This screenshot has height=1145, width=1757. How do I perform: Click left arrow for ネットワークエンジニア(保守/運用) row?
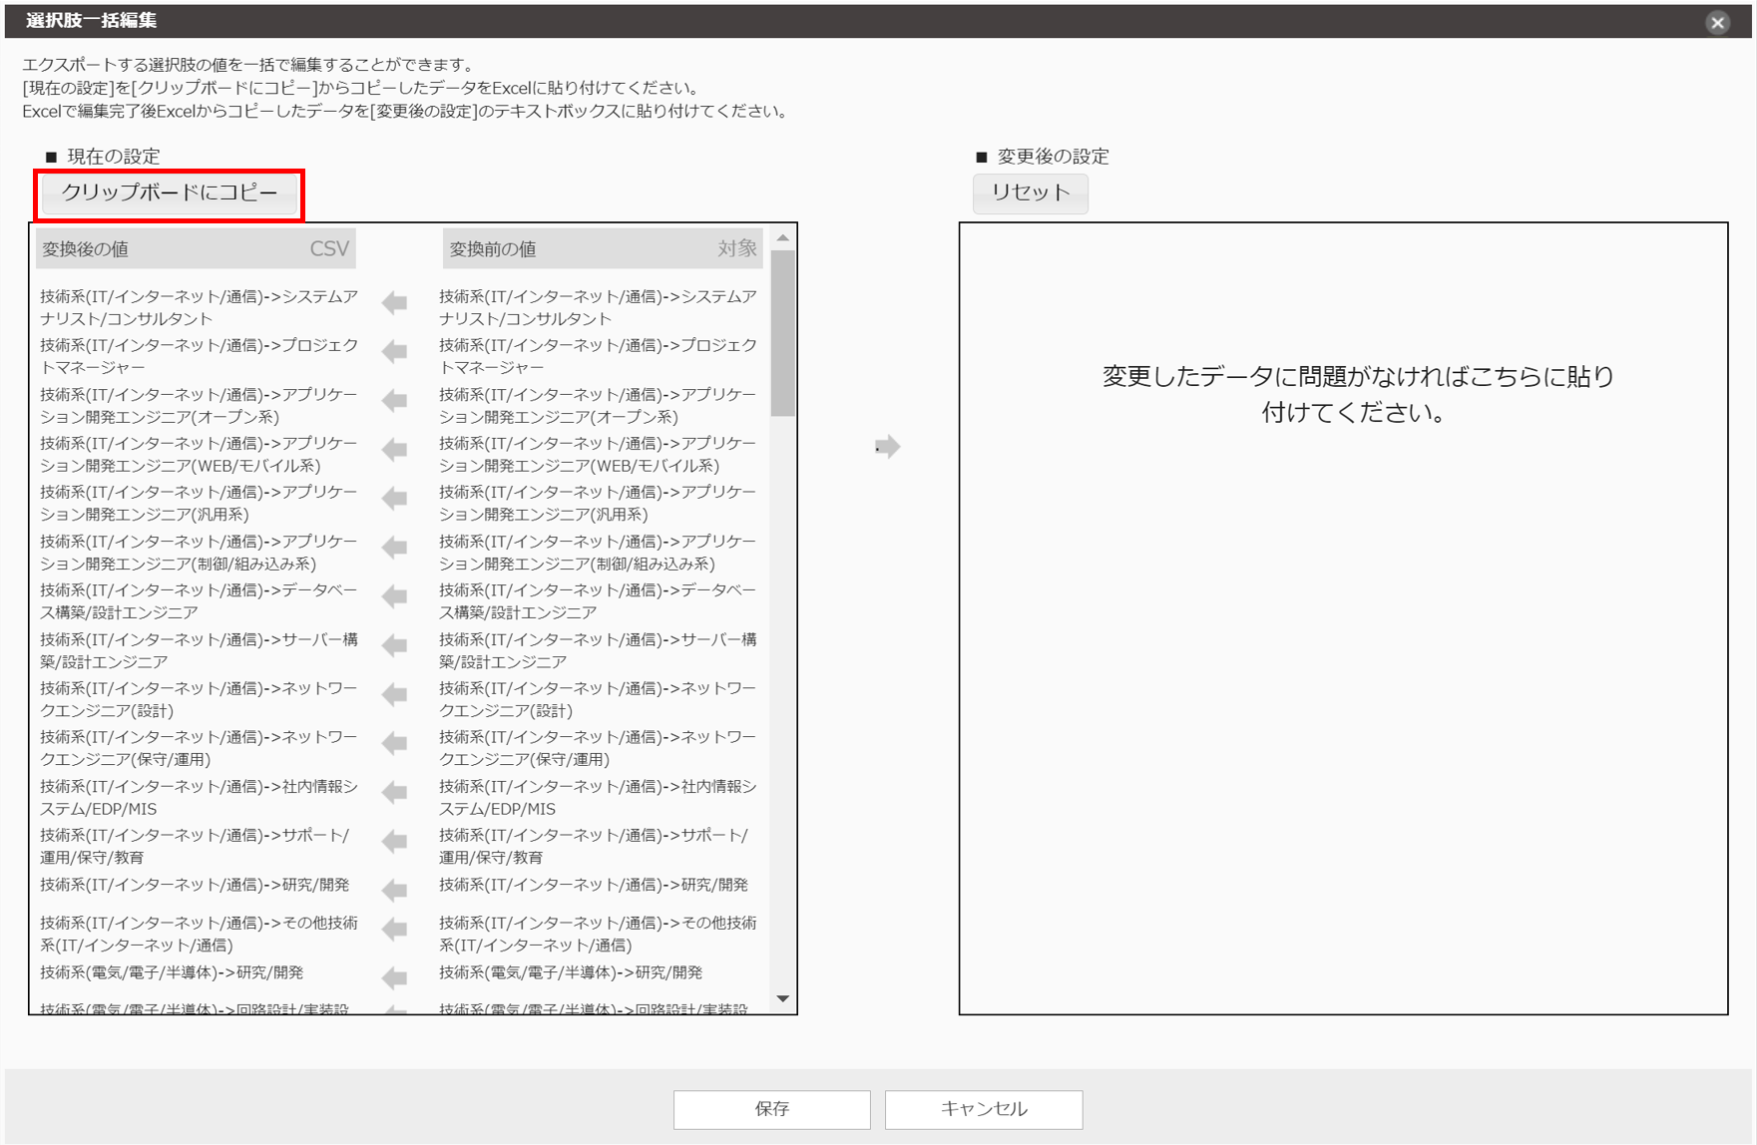(x=395, y=743)
